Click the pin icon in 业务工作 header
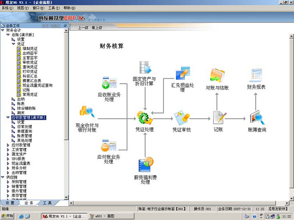Screen dimensions: 294x220 point(65,25)
